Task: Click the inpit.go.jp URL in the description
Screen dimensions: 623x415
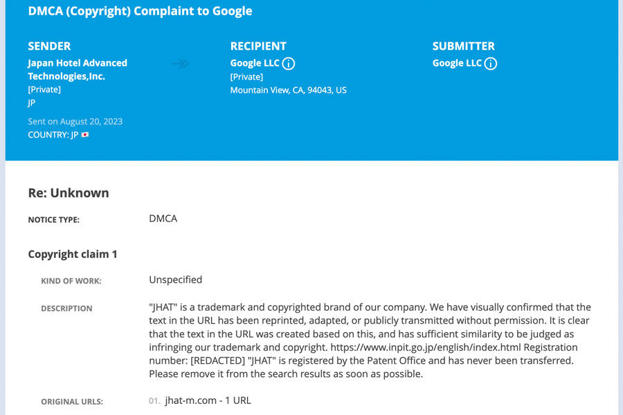Action: pos(426,347)
